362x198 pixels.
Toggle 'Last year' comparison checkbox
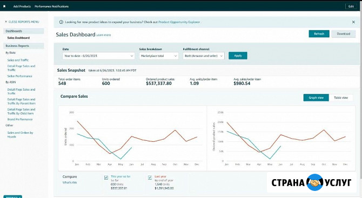[150, 177]
